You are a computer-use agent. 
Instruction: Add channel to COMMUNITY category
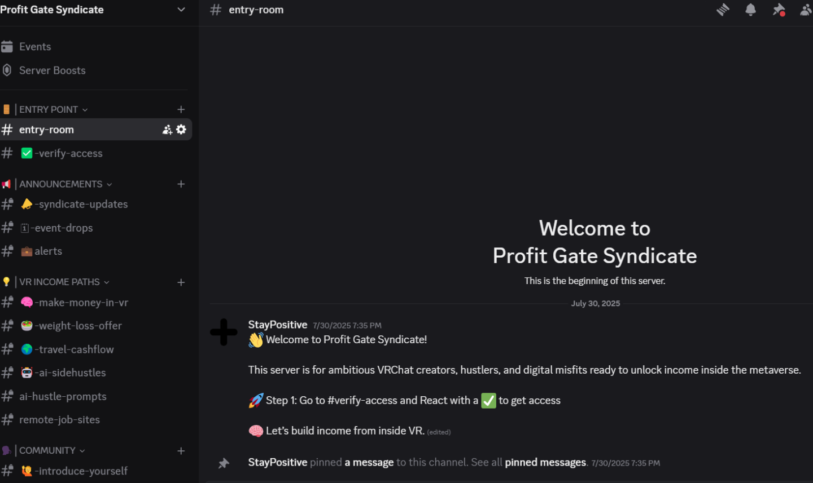[x=181, y=451]
